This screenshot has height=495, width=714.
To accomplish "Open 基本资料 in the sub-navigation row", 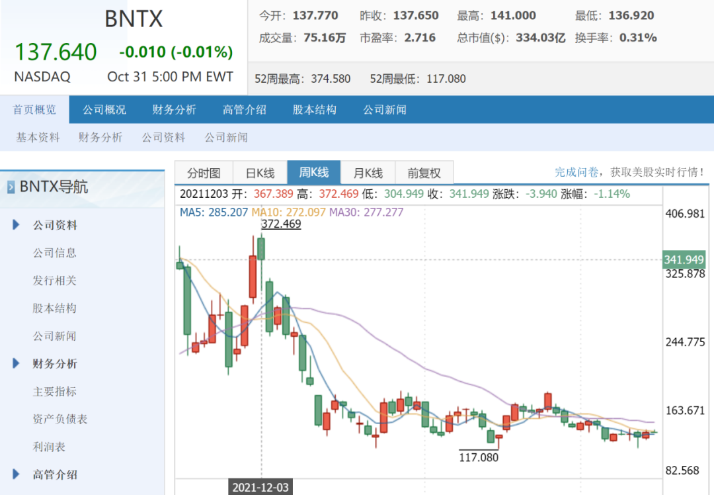I will [x=38, y=138].
